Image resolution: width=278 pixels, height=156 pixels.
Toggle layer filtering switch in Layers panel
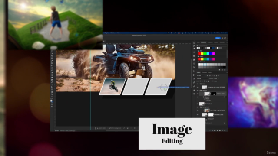(219, 75)
